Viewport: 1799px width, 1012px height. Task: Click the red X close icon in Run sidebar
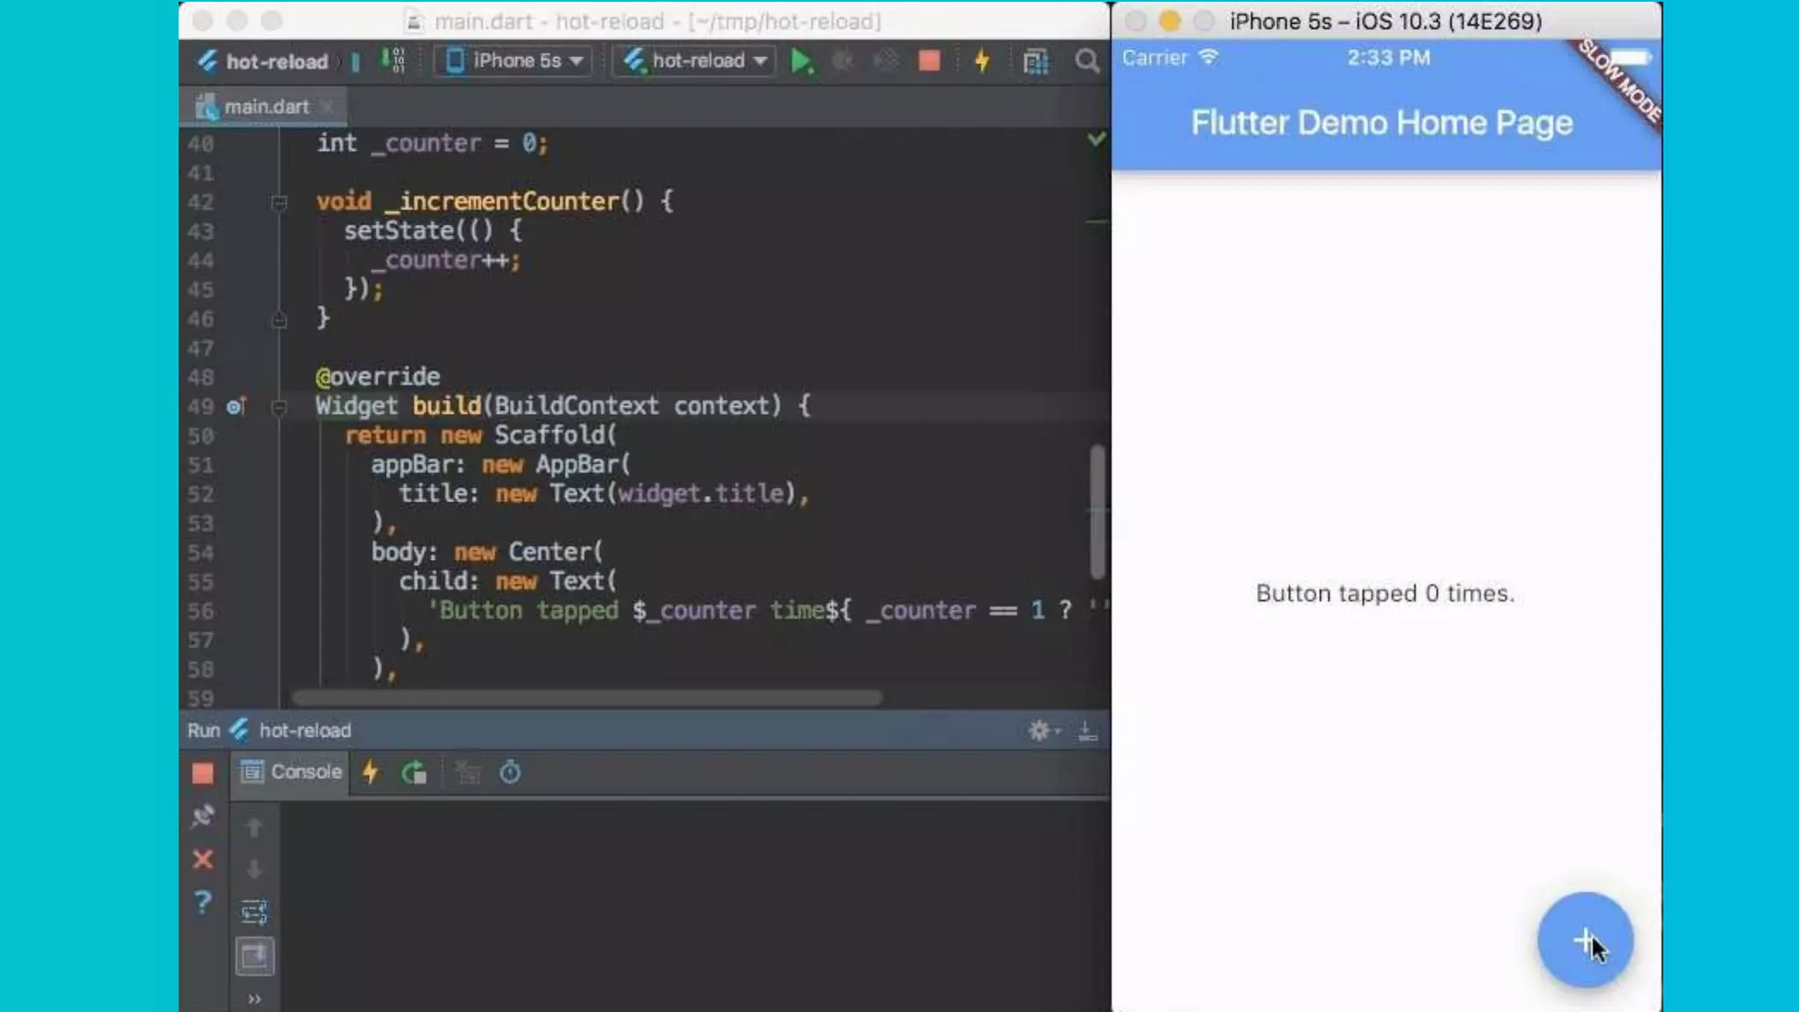click(202, 859)
